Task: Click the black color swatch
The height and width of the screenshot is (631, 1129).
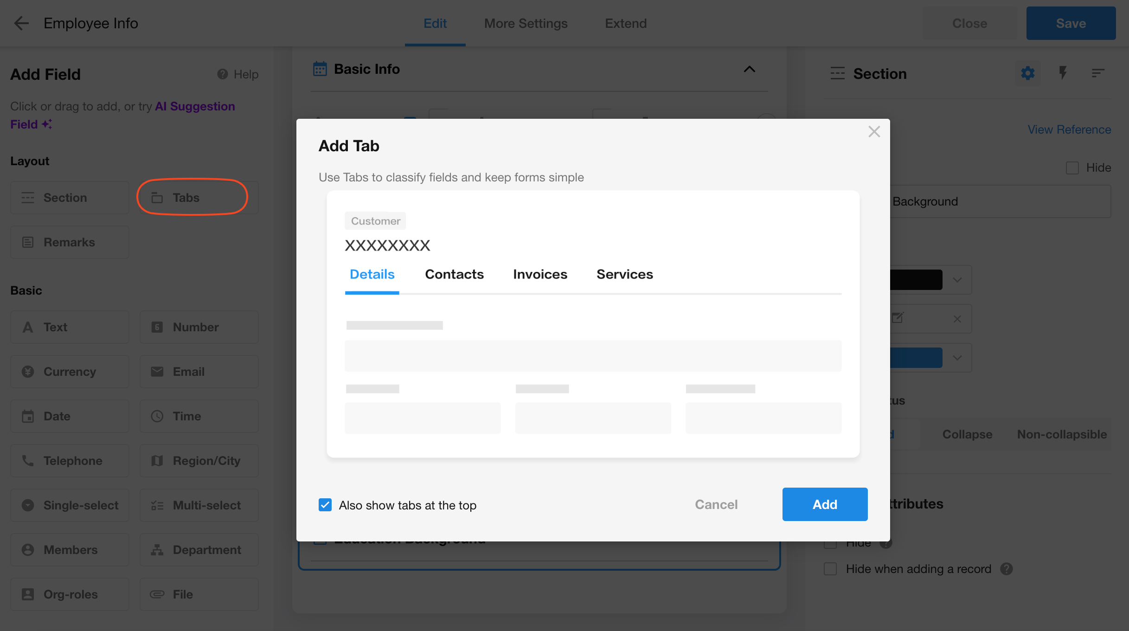Action: [x=916, y=280]
